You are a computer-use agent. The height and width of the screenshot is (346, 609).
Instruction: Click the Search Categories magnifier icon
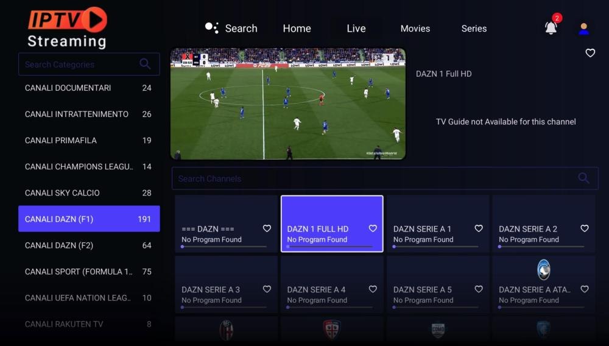[x=145, y=64]
